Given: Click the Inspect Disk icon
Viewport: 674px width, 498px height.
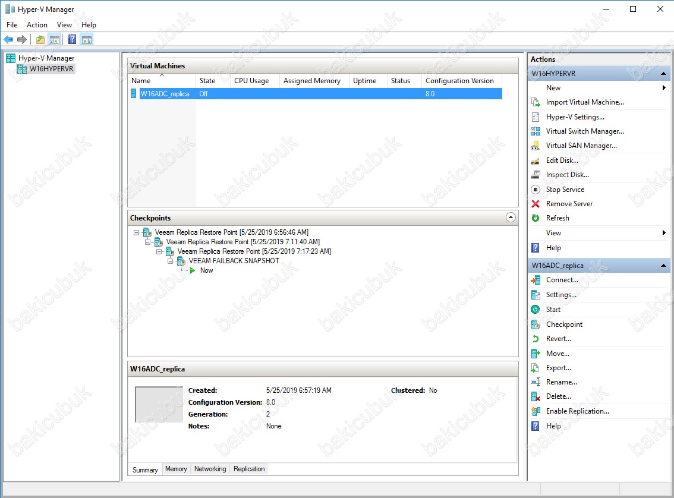Looking at the screenshot, I should (536, 175).
